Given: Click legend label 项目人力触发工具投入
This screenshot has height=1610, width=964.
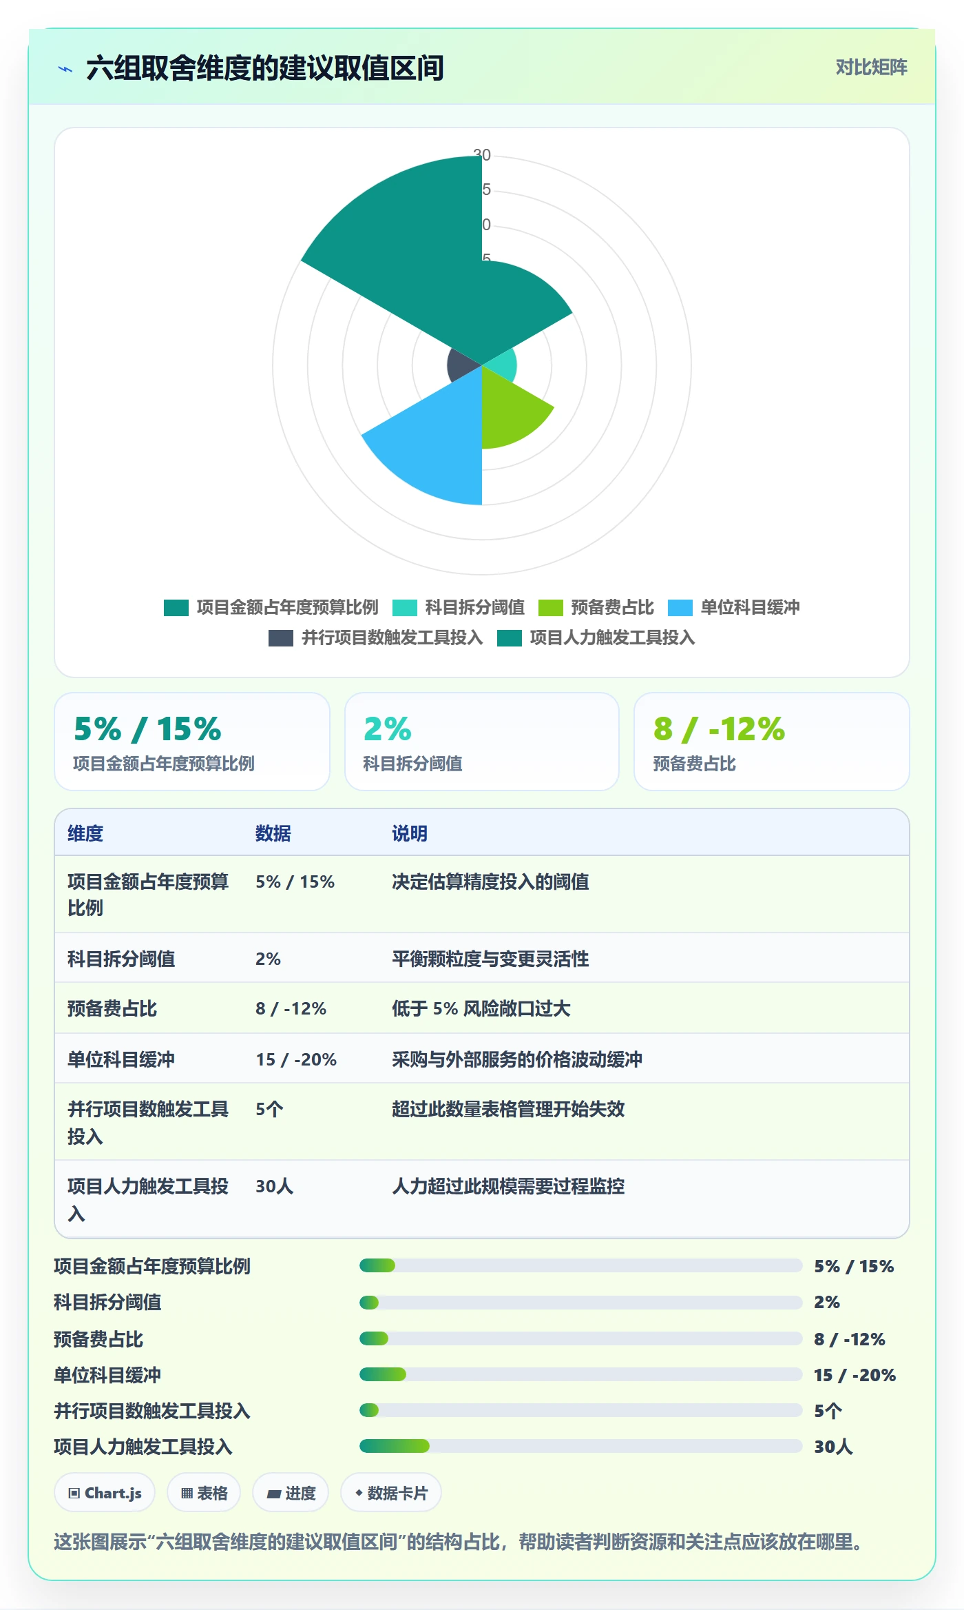Looking at the screenshot, I should (613, 638).
